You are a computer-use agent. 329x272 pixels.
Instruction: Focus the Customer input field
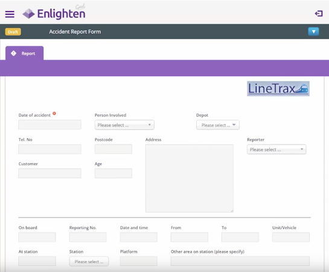pos(50,173)
